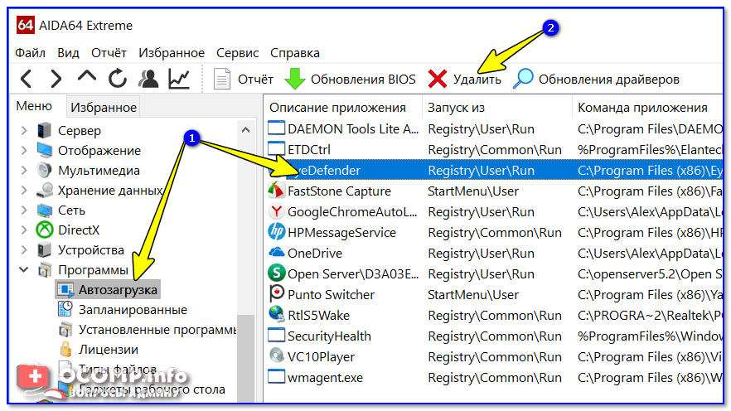731x411 pixels.
Task: Select the EyeDefender highlighted row
Action: click(494, 170)
